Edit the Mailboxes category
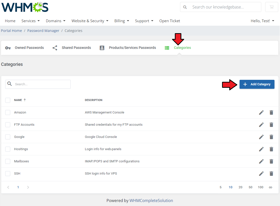This screenshot has width=280, height=206. click(x=261, y=161)
